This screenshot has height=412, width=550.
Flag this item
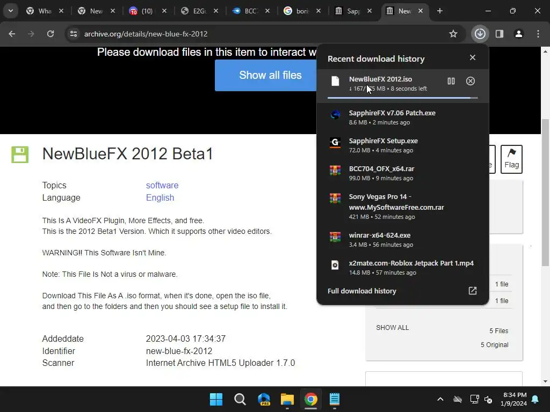point(511,159)
